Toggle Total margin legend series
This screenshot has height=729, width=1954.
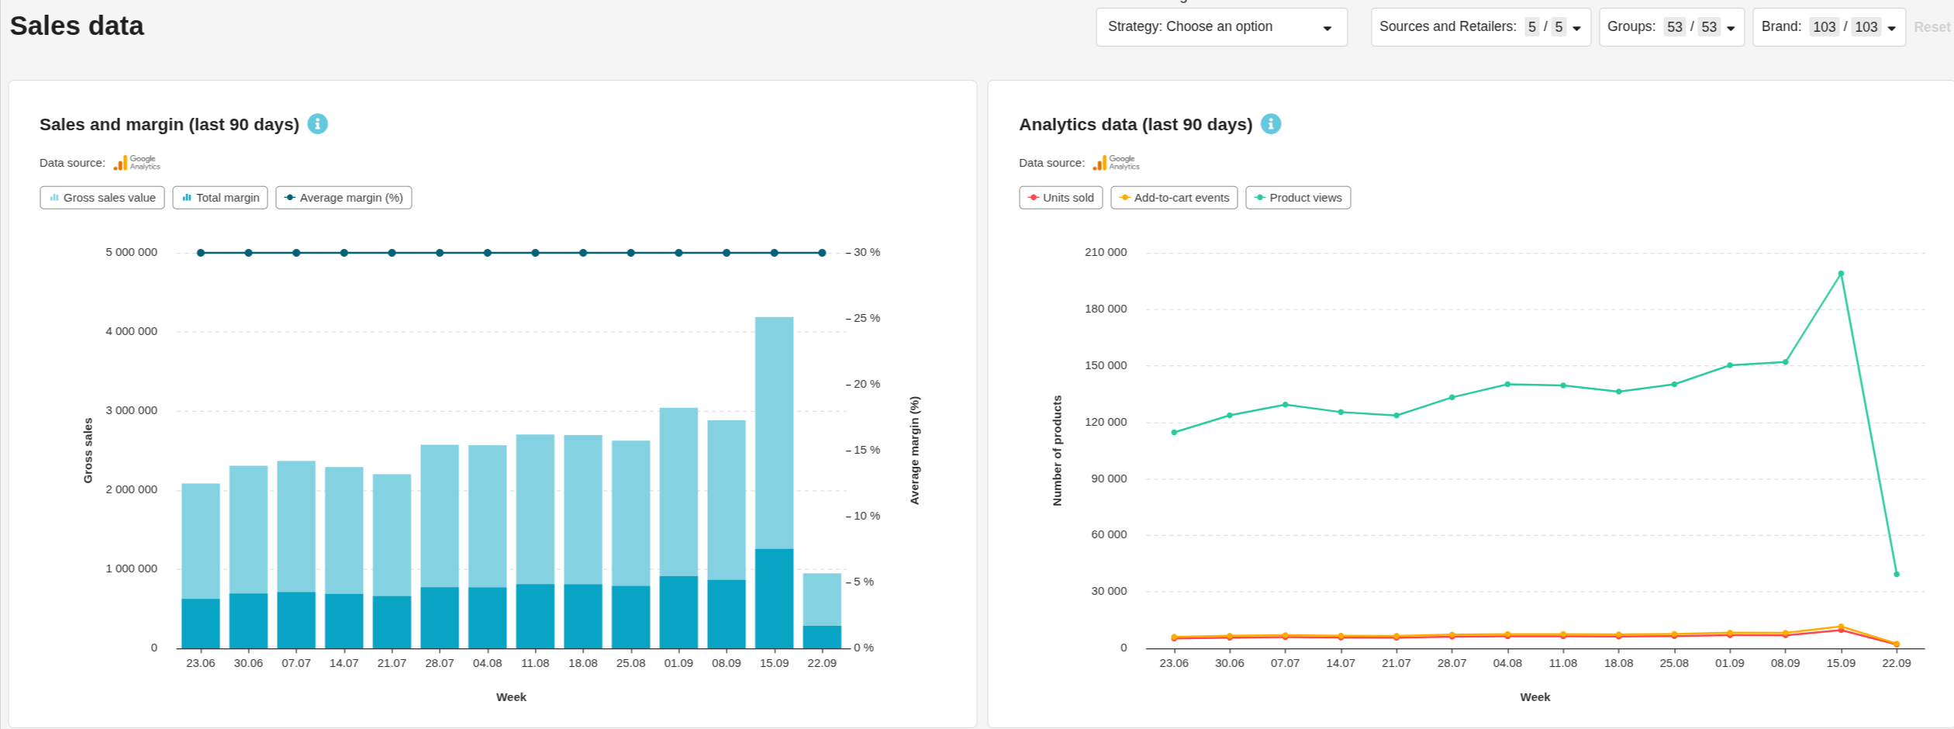pyautogui.click(x=220, y=198)
